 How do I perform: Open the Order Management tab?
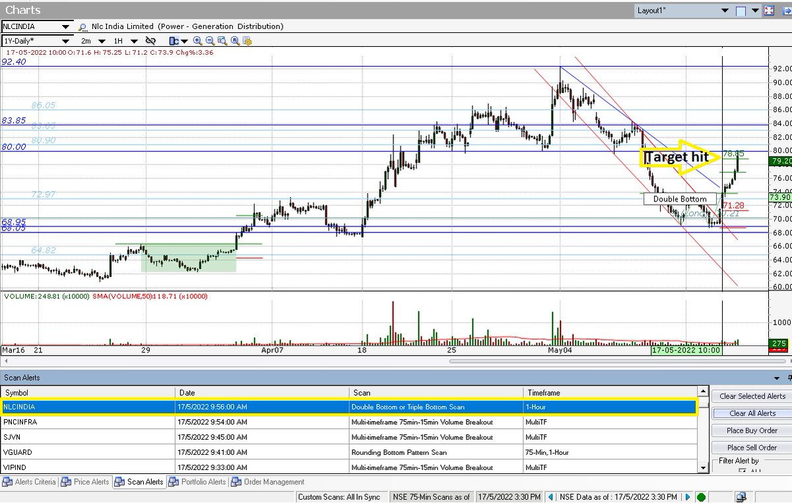pos(268,482)
